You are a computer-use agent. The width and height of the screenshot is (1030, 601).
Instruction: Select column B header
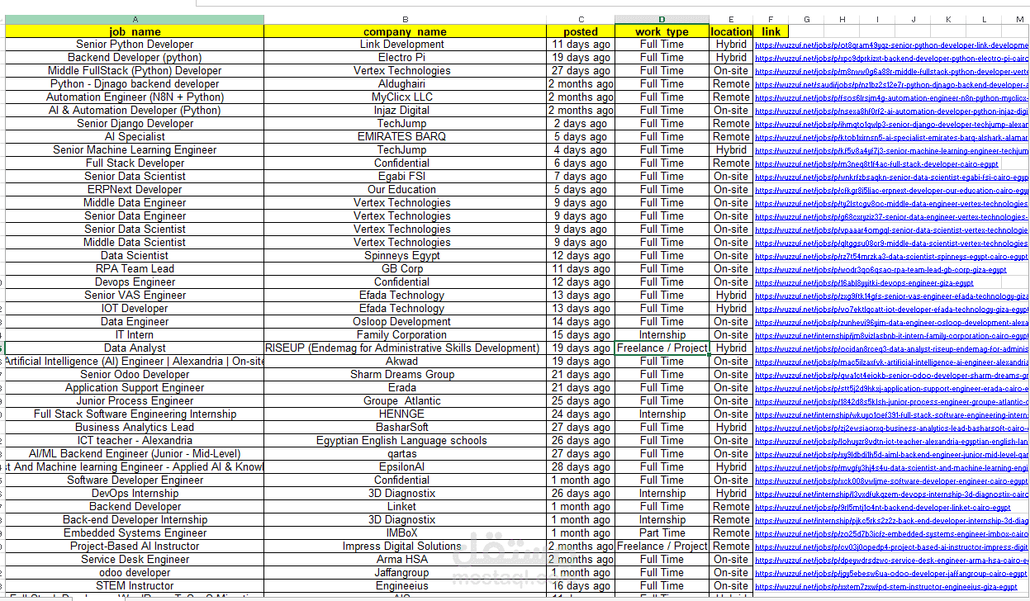pyautogui.click(x=405, y=19)
